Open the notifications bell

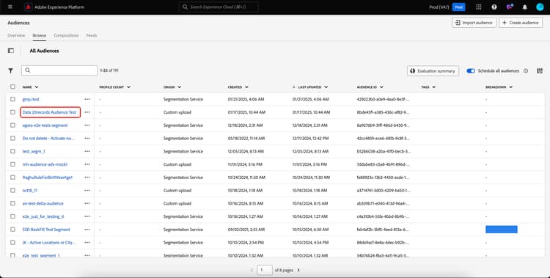[525, 7]
